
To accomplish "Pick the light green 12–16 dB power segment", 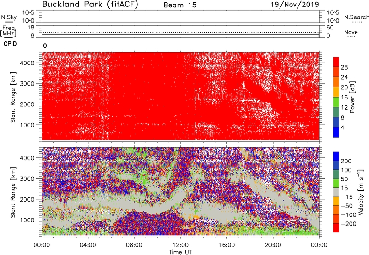I will click(336, 102).
